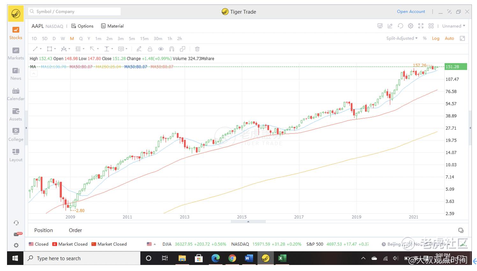Toggle Log scale on the chart
Screen dimensions: 477x271
tap(436, 38)
